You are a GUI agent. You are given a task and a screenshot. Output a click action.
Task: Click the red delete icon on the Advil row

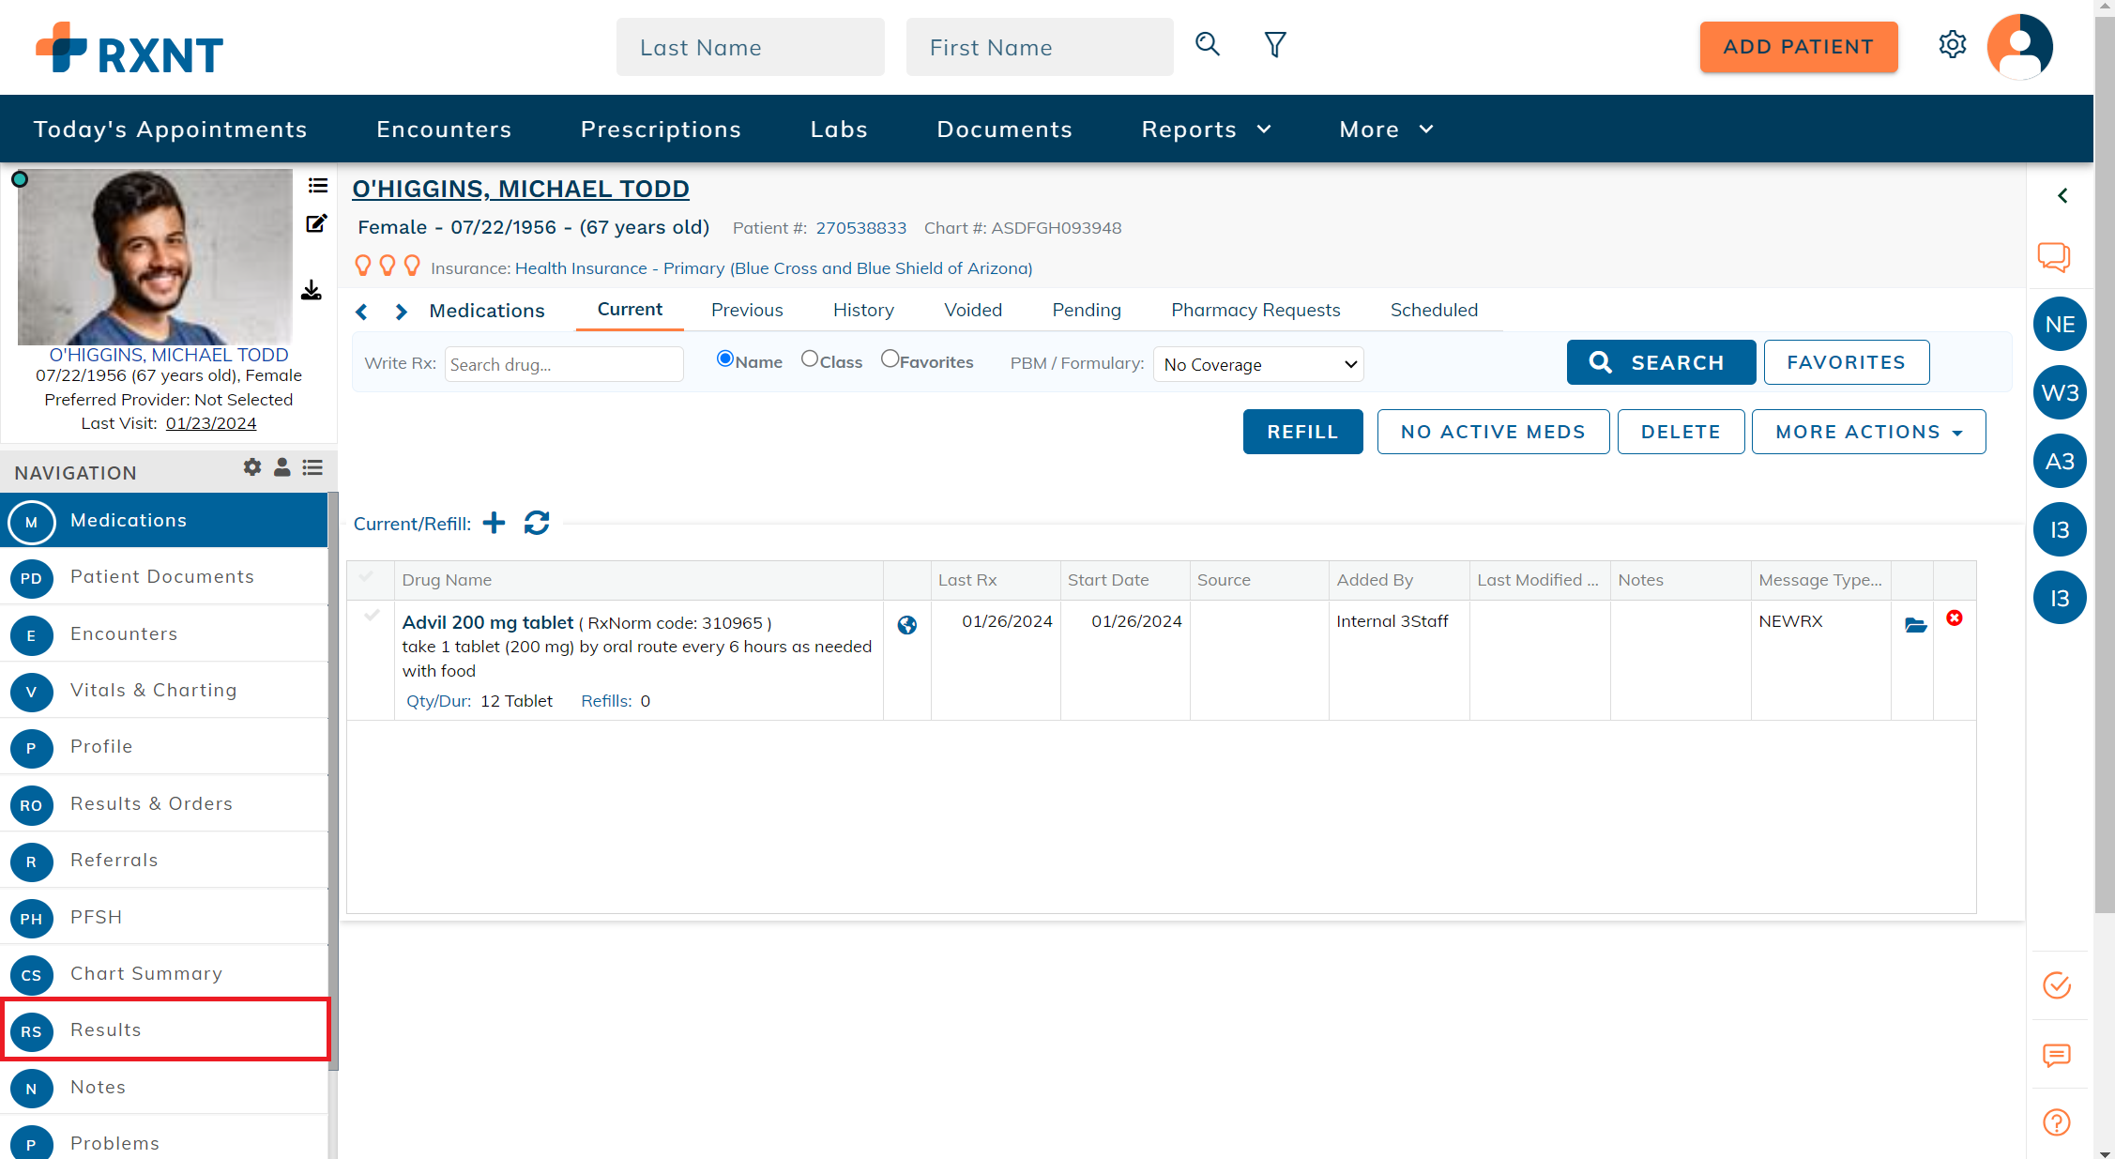[1955, 618]
